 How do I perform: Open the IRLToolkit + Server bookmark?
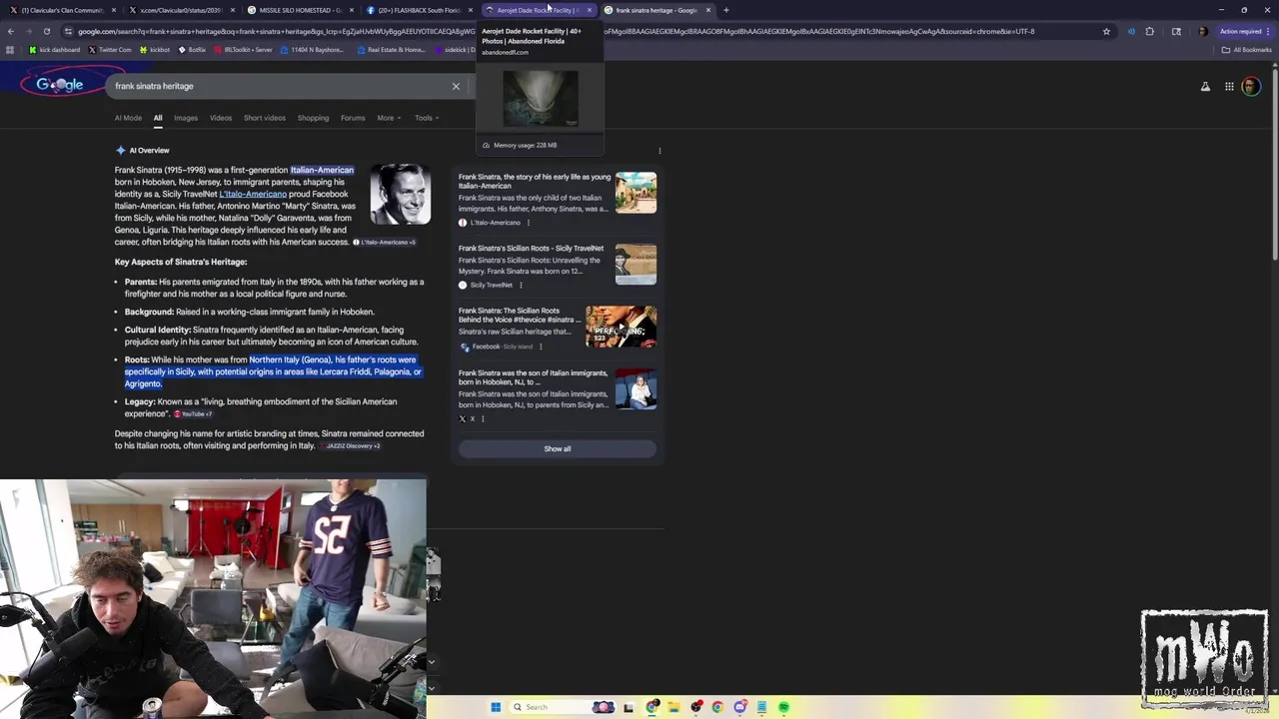coord(243,49)
